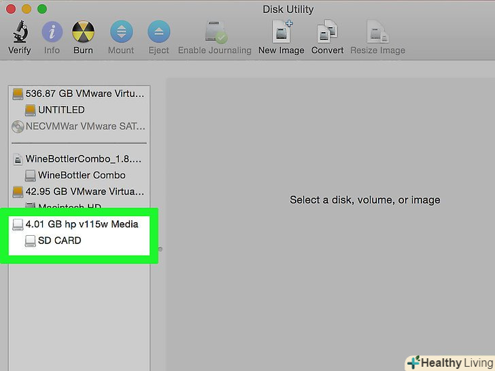This screenshot has width=495, height=371.
Task: Click the sidebar splitter handle dot
Action: coord(160,249)
